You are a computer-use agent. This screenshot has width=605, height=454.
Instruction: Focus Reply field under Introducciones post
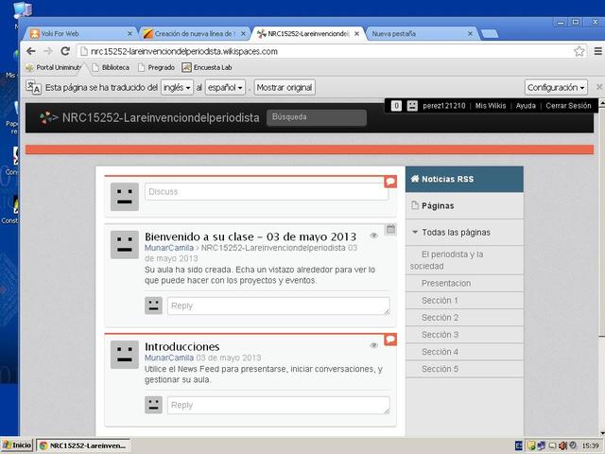coord(279,406)
